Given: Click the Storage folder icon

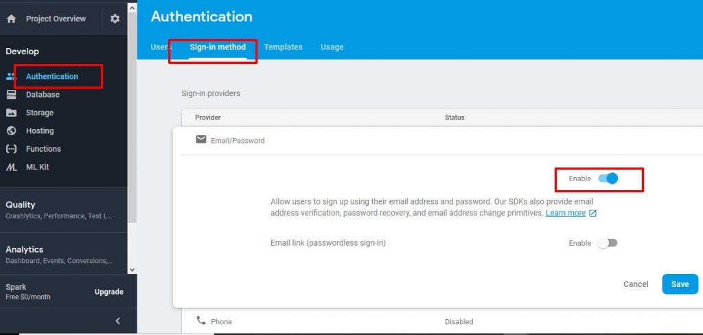Looking at the screenshot, I should point(11,113).
